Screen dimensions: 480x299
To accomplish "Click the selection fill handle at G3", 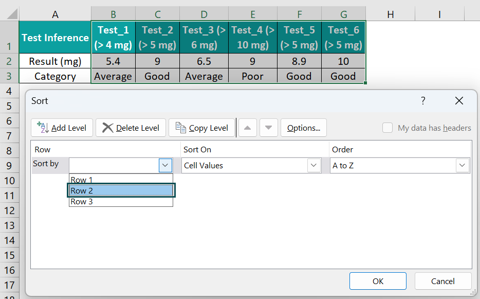I will [x=365, y=83].
